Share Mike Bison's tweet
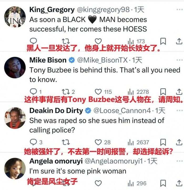 pos(179,92)
